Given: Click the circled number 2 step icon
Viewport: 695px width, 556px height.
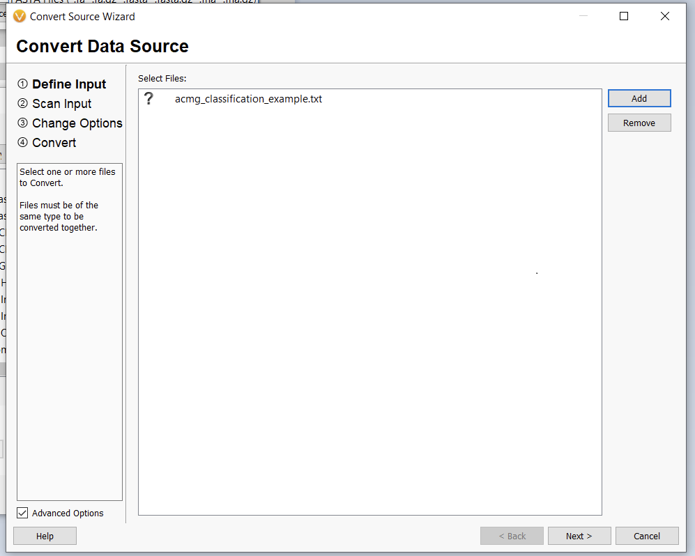Looking at the screenshot, I should click(x=23, y=104).
